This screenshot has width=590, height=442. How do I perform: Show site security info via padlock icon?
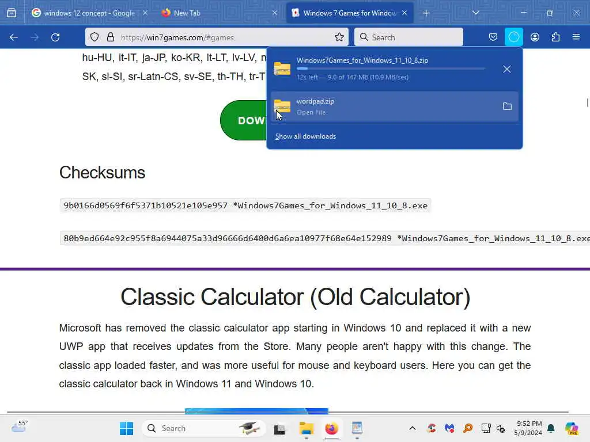110,37
